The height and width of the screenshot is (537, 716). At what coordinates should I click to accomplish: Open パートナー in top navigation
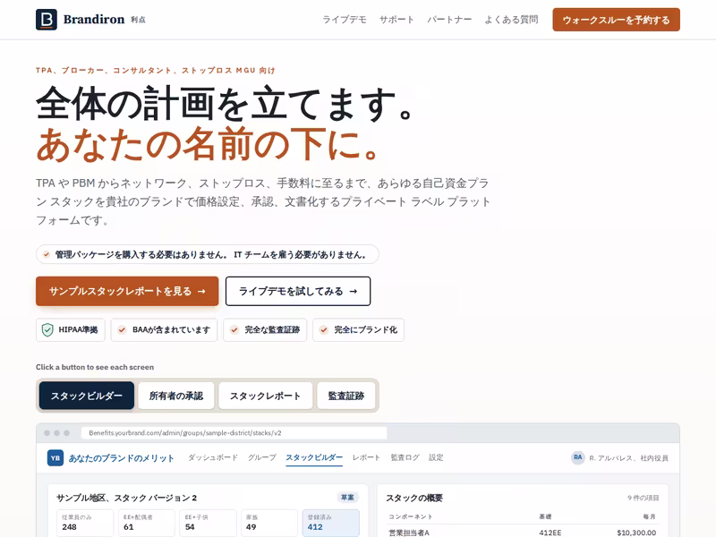[449, 20]
